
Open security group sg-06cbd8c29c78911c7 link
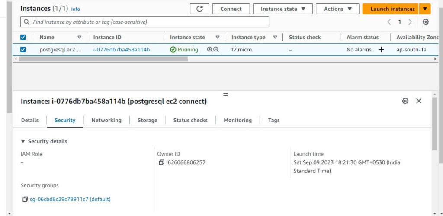(x=70, y=199)
